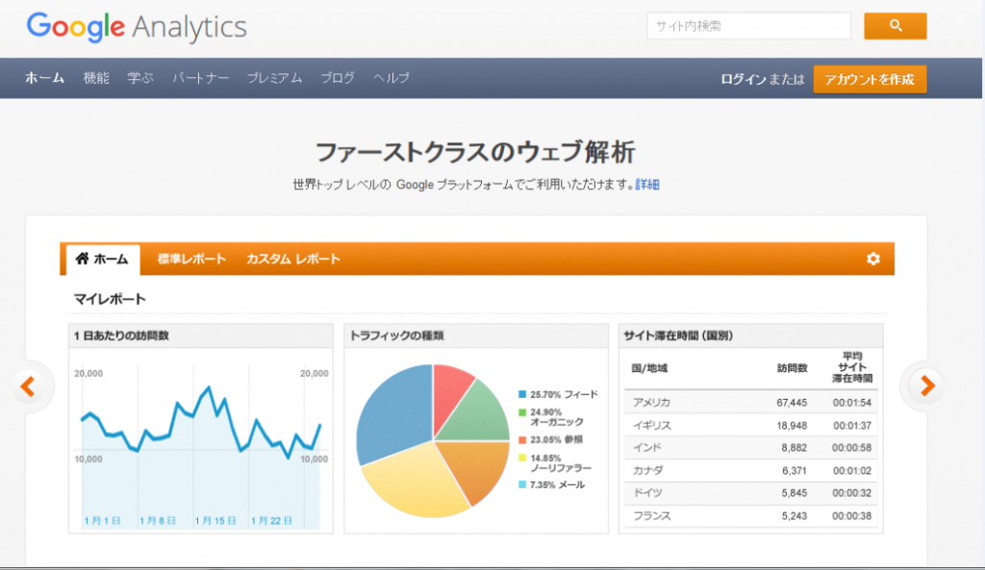Click the yellow ノーリファラー legend swatch
Viewport: 985px width, 570px height.
522,458
